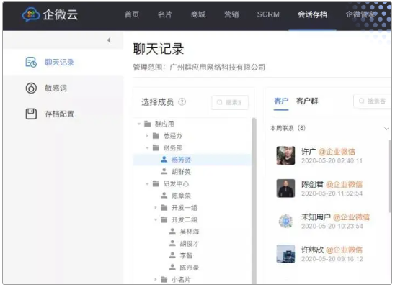Viewport: 395px width, 287px height.
Task: Open the 聊天记录 sidebar icon
Action: [x=31, y=62]
